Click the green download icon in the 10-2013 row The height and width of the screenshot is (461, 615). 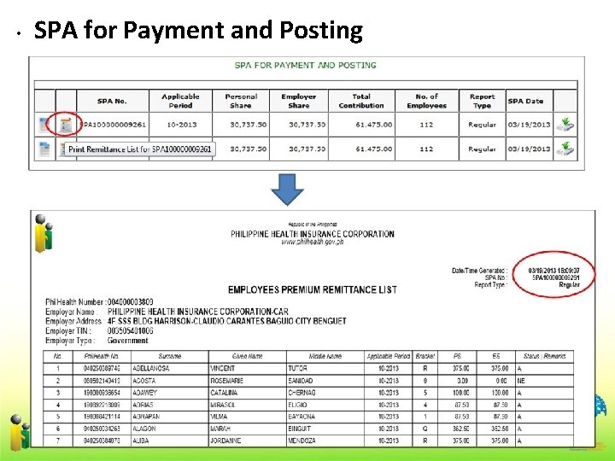point(565,125)
